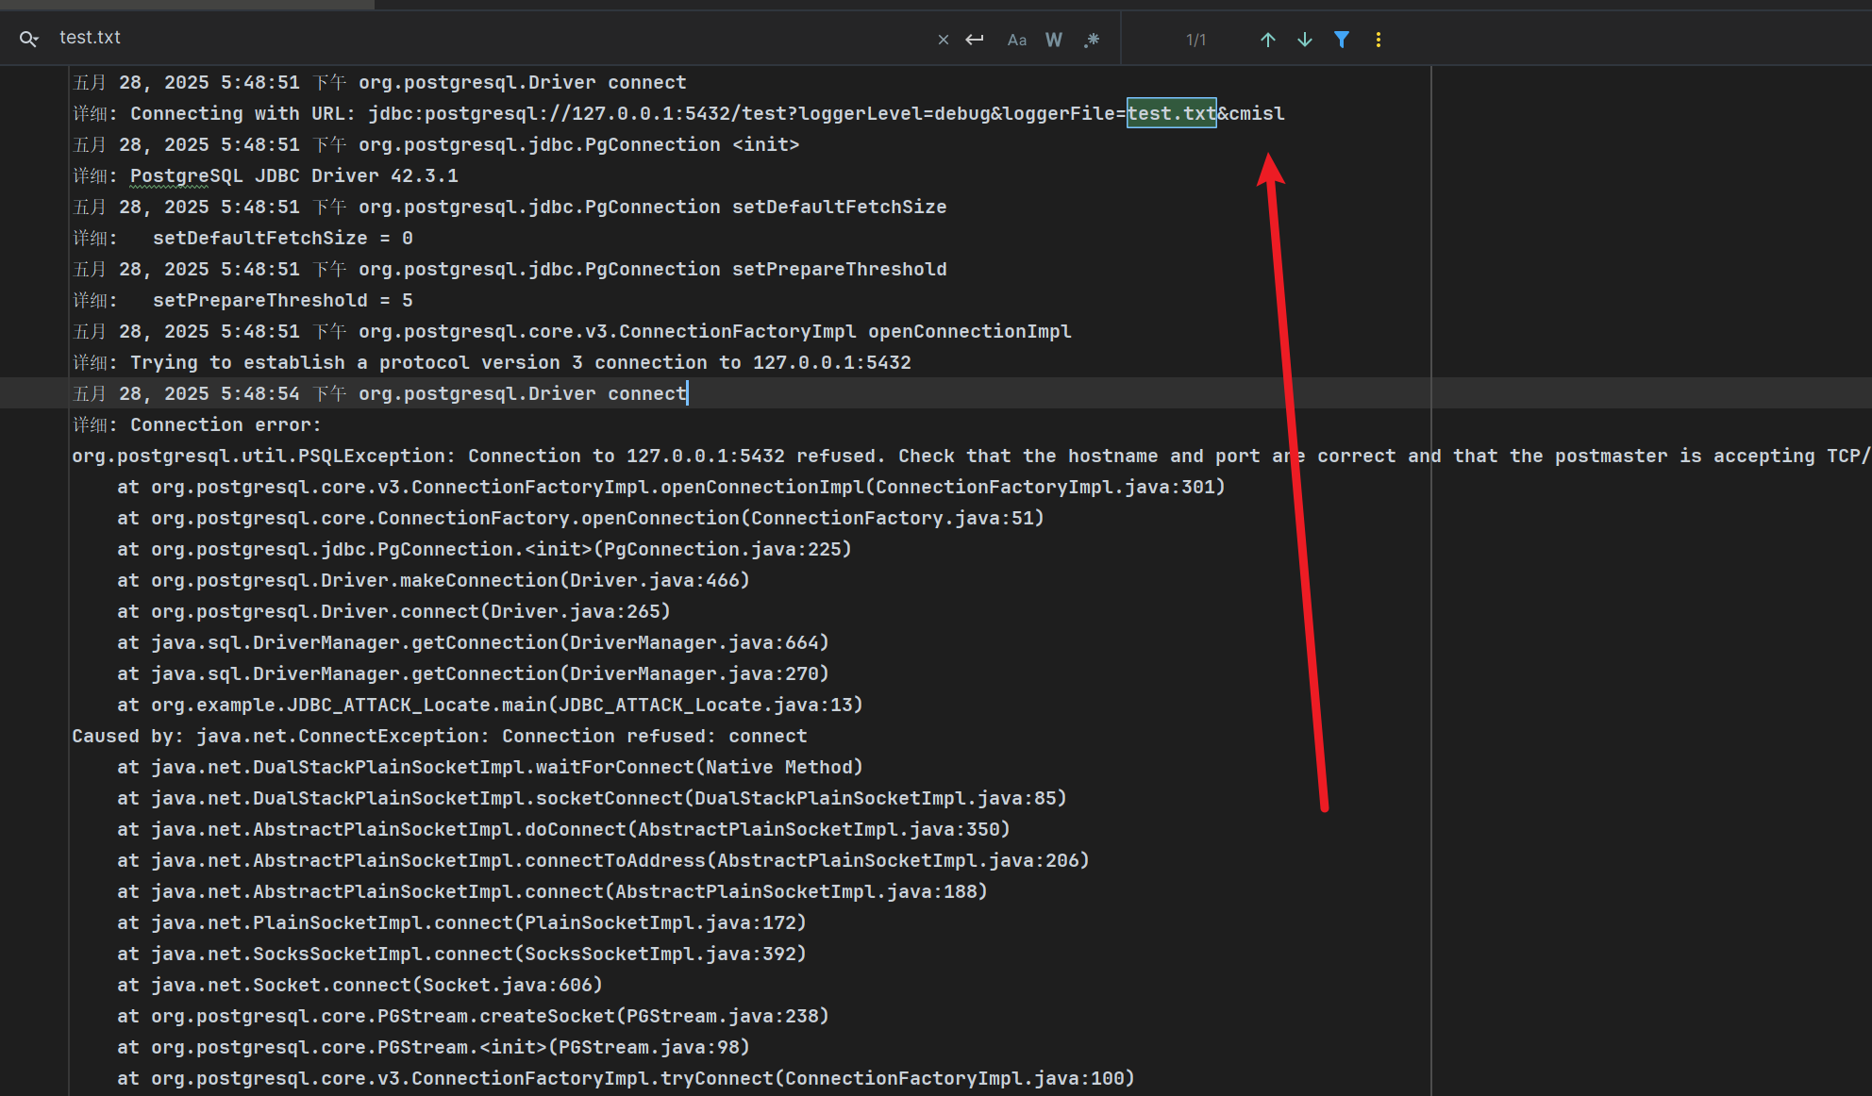The width and height of the screenshot is (1872, 1096).
Task: Click the 'PostgreSQL JDBC Driver 42.3.1' line
Action: tap(293, 175)
